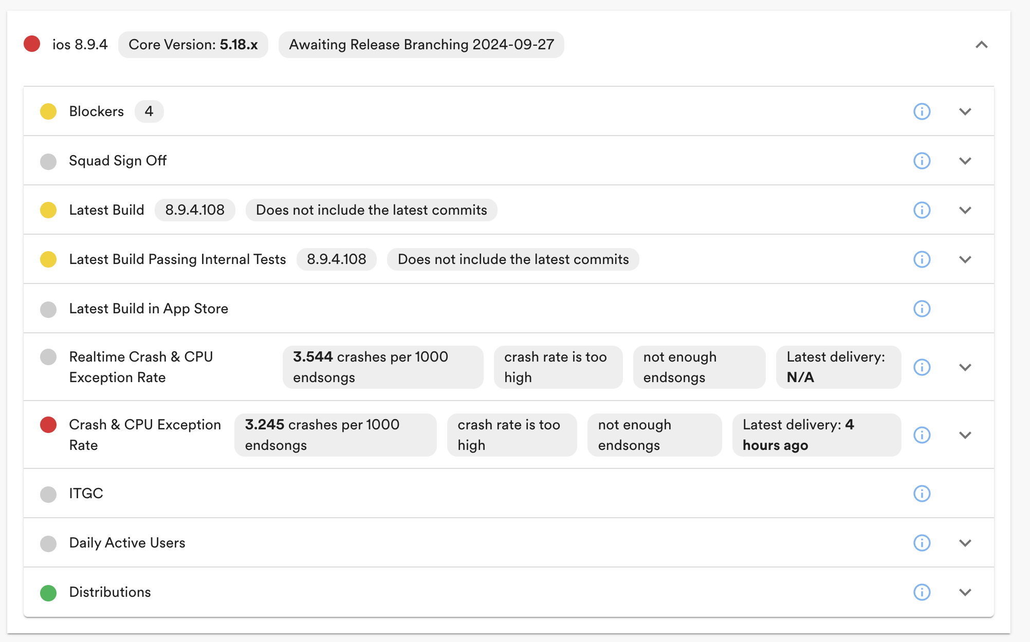Click the Awaiting Release Branching 2024-09-27 chip
The height and width of the screenshot is (642, 1030).
421,45
